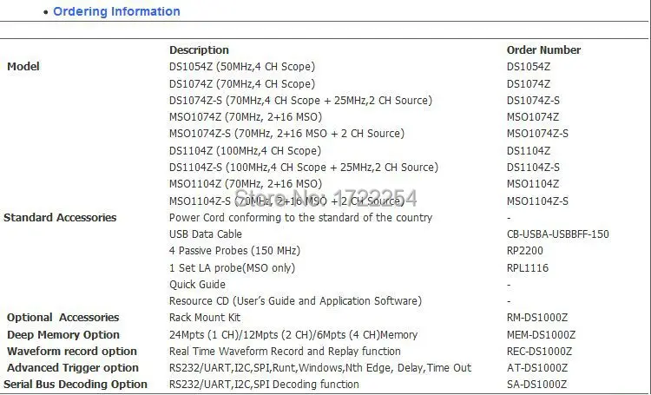This screenshot has height=395, width=651.
Task: Click order number DS1074Z-S
Action: [x=533, y=101]
